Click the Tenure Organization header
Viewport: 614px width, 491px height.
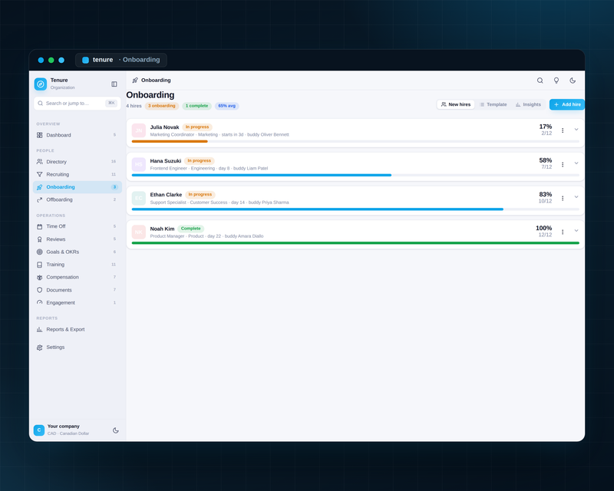point(63,84)
